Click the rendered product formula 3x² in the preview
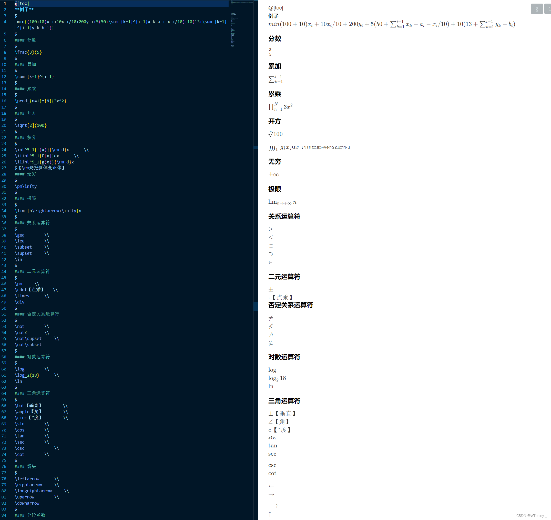 pos(280,106)
